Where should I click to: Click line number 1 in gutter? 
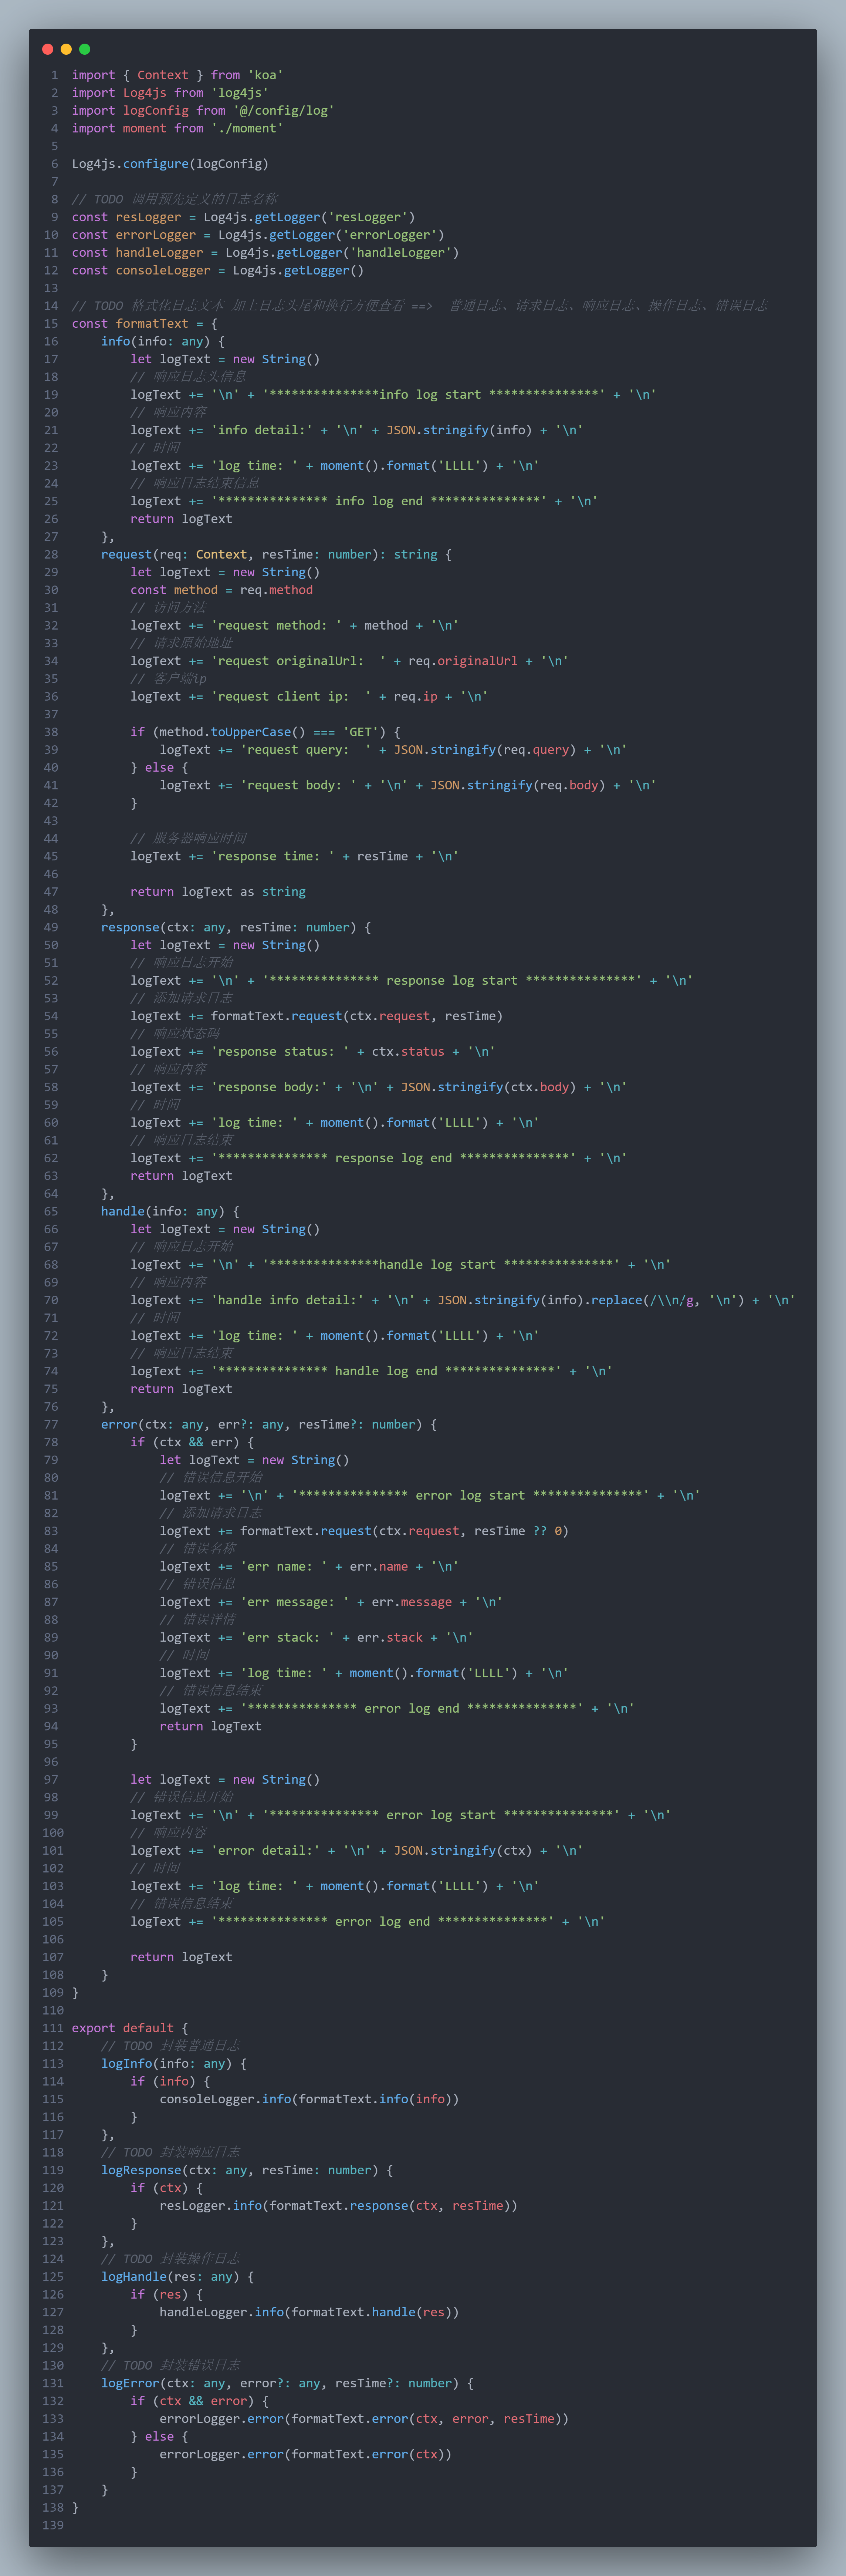54,75
